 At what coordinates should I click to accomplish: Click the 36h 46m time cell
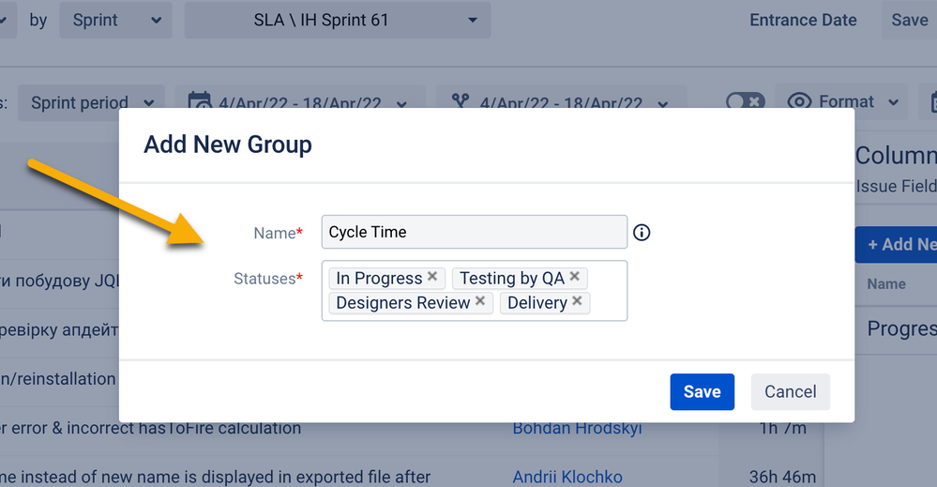[782, 477]
